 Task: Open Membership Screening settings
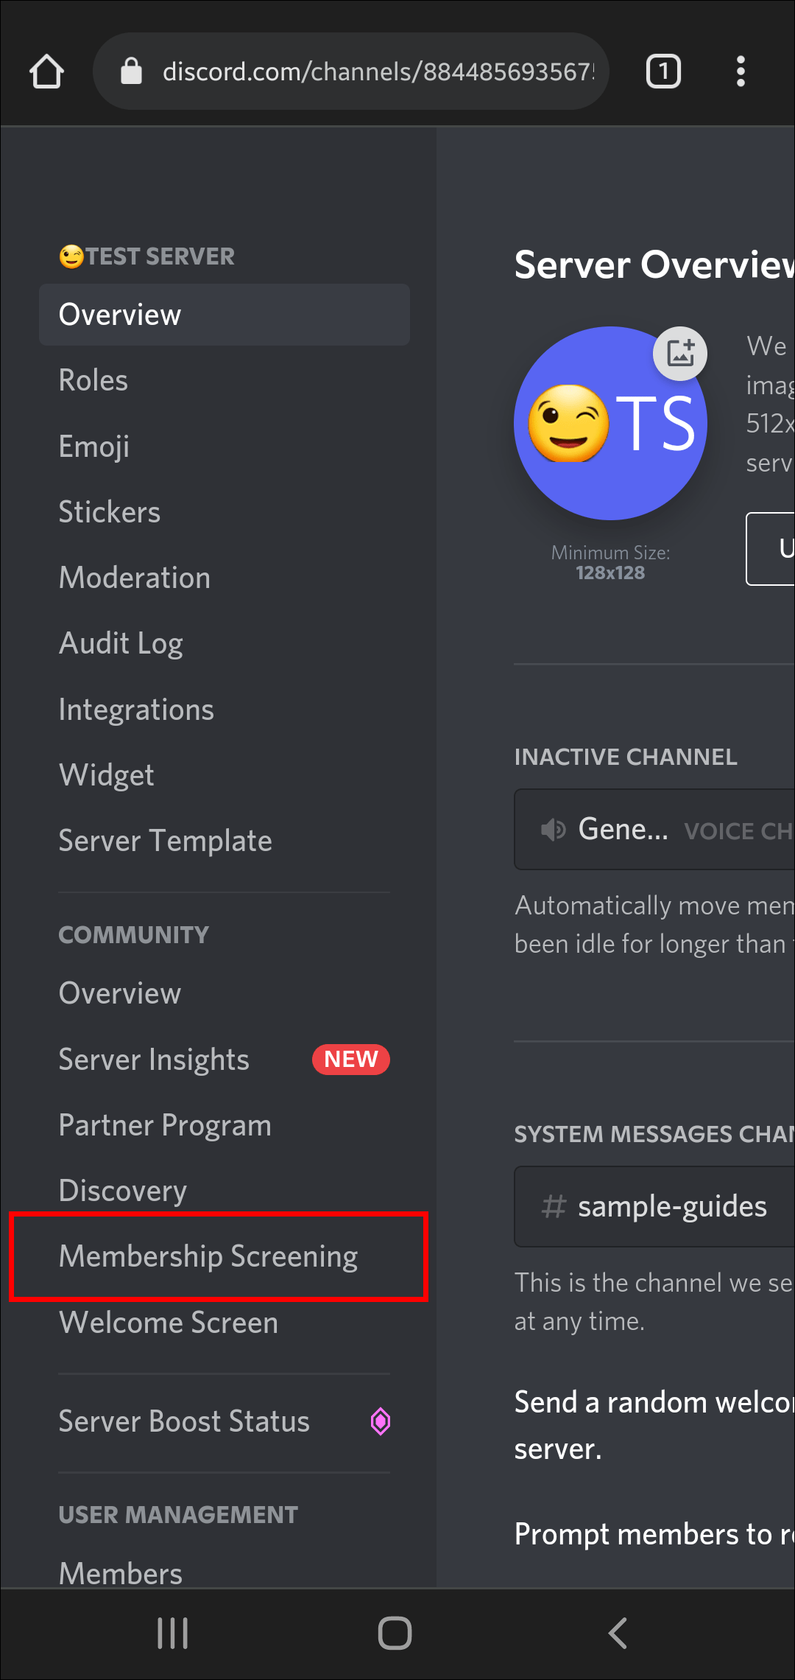[x=208, y=1256]
